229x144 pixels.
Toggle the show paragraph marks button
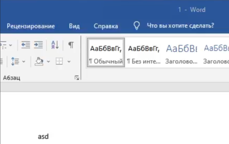(x=71, y=45)
